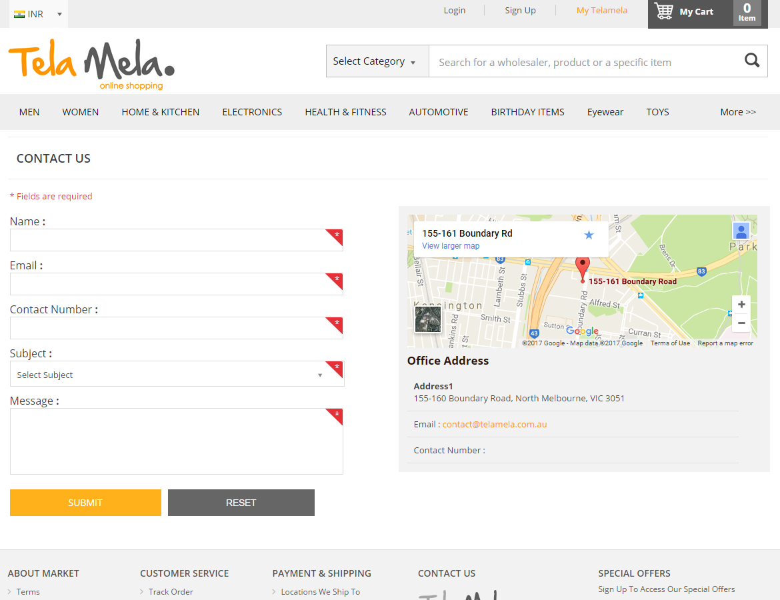Click the SPECIAL OFFERS footer heading
Image resolution: width=780 pixels, height=600 pixels.
click(634, 573)
